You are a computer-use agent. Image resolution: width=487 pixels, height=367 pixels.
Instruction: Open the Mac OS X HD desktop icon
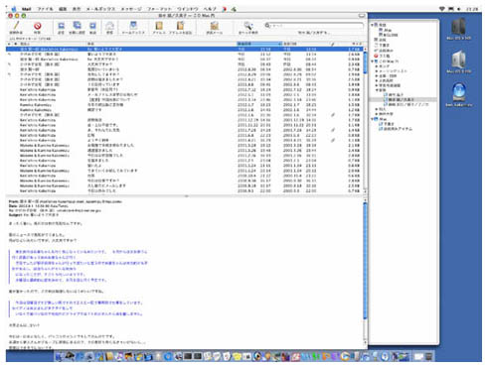[458, 27]
